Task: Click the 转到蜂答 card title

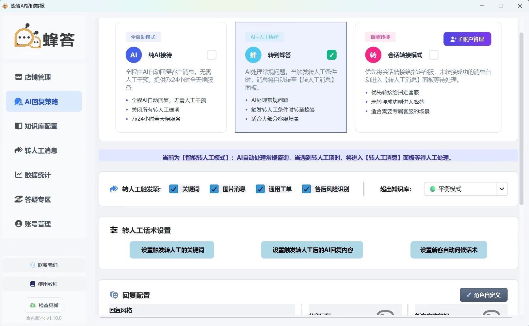Action: coord(279,55)
